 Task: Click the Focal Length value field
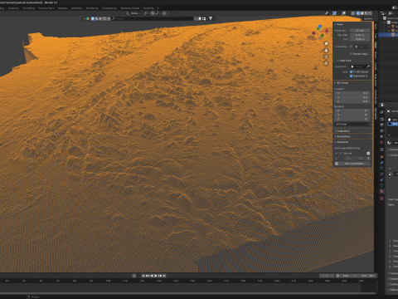[x=360, y=31]
